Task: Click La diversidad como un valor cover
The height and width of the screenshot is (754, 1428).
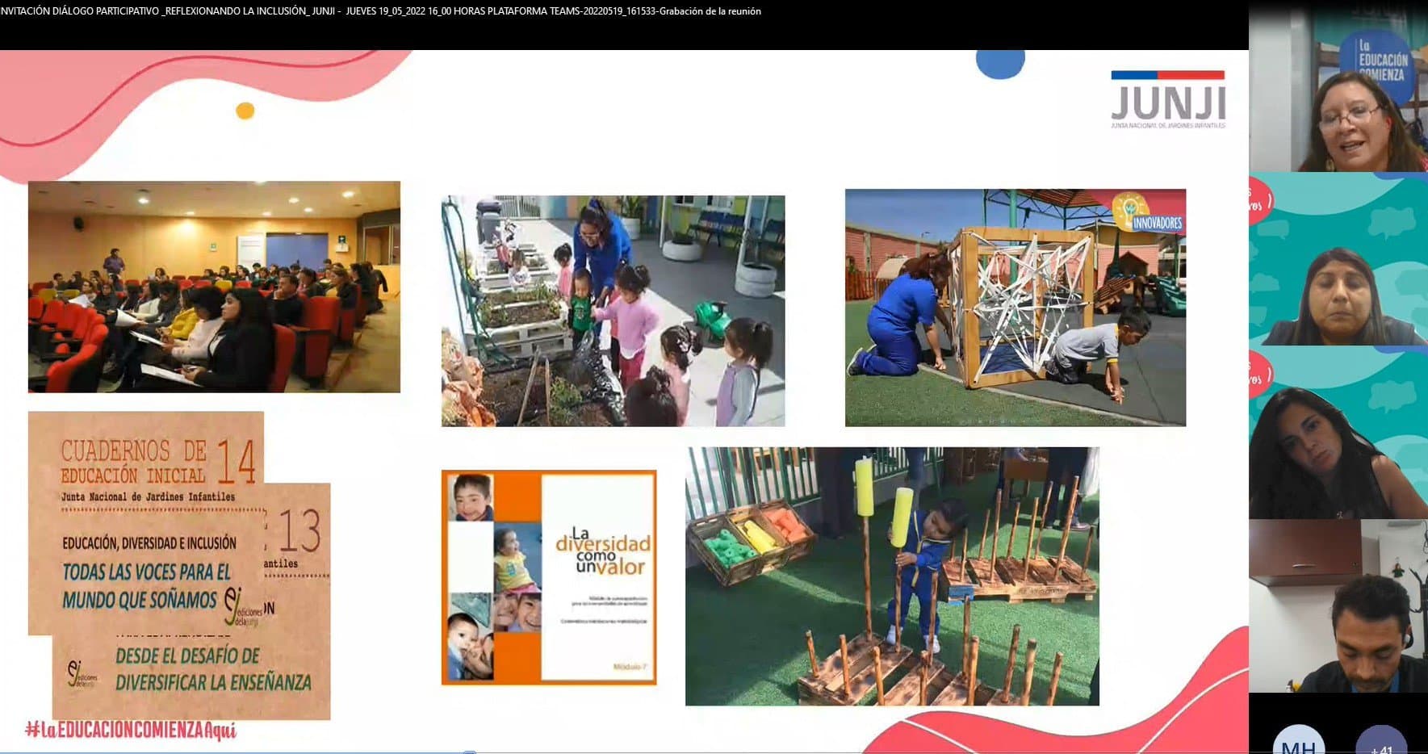Action: pyautogui.click(x=549, y=577)
